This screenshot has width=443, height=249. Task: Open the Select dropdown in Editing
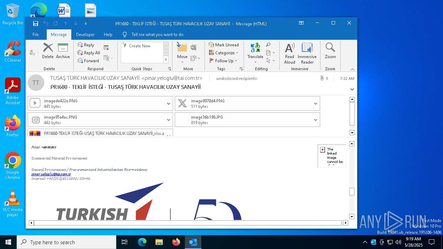coord(271,61)
